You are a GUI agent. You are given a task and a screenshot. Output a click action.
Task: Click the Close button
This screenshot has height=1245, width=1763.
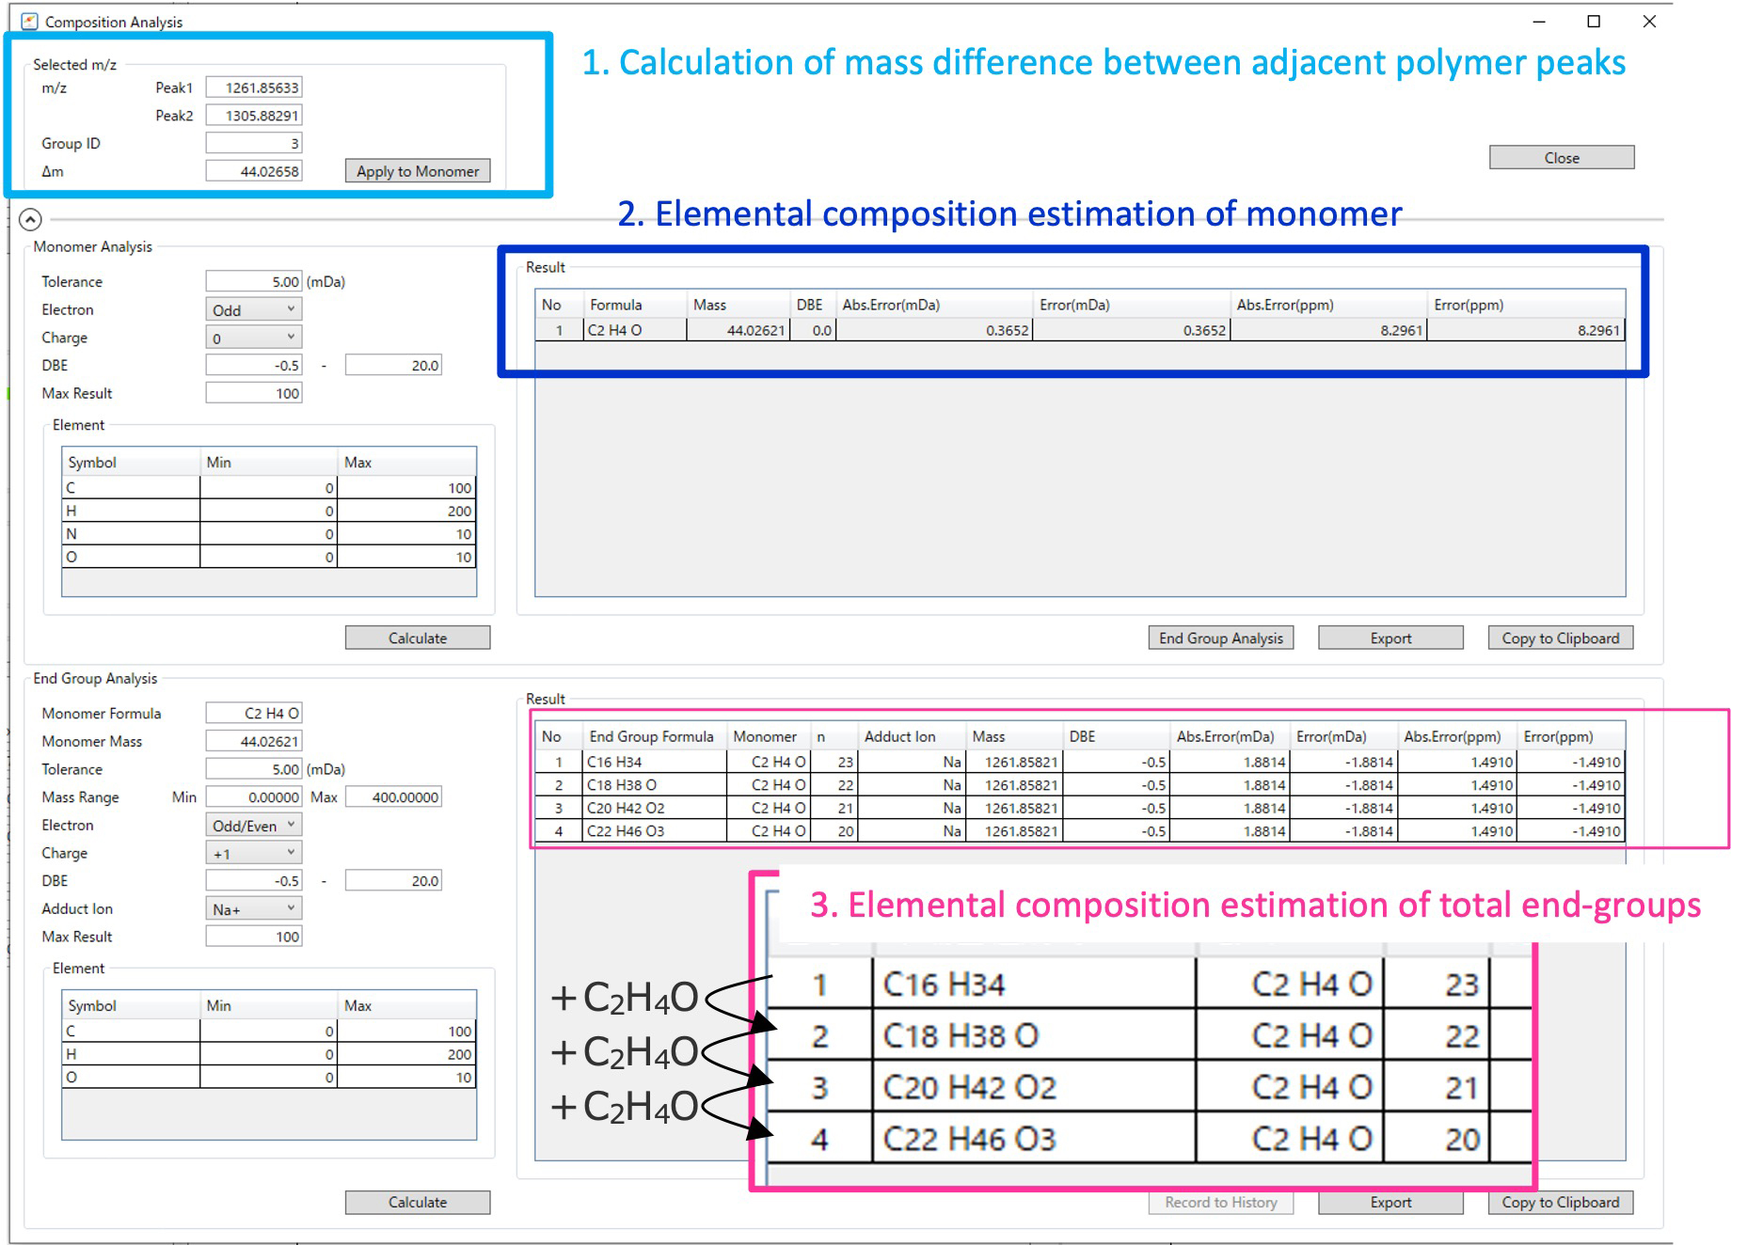(1560, 157)
